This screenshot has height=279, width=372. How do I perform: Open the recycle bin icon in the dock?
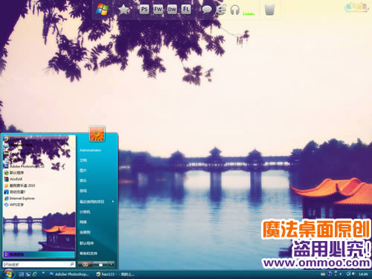[269, 10]
